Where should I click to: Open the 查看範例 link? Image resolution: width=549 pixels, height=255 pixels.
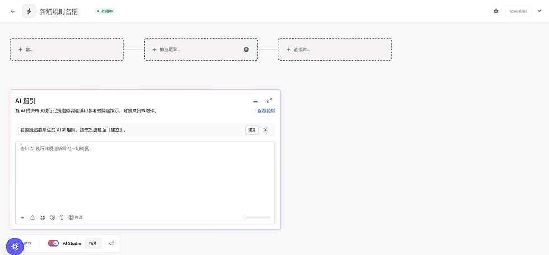(266, 111)
